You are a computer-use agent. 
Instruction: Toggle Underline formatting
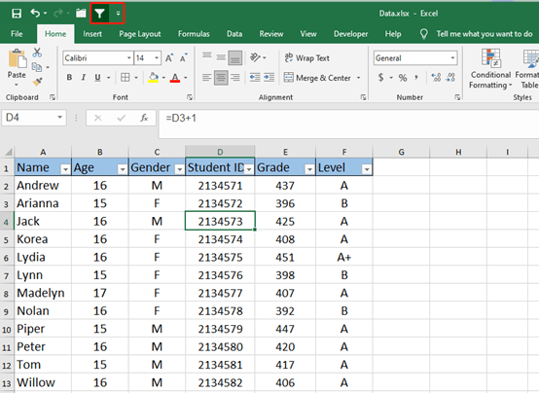click(x=97, y=78)
